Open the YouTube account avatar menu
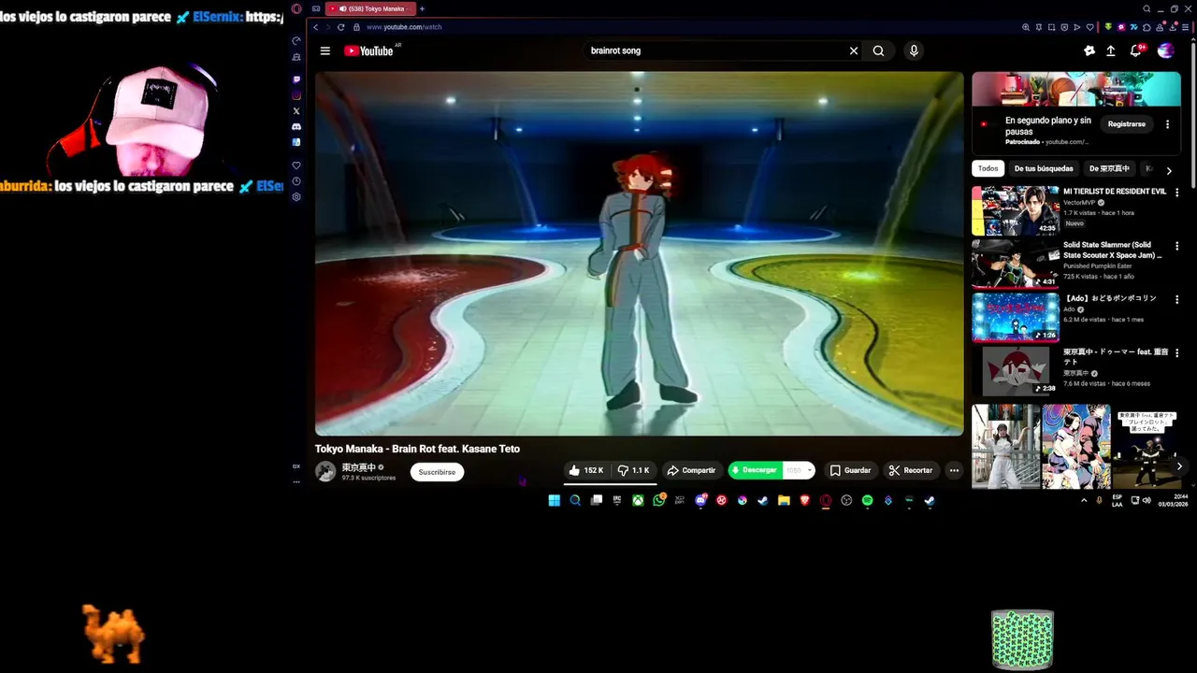 [1165, 50]
